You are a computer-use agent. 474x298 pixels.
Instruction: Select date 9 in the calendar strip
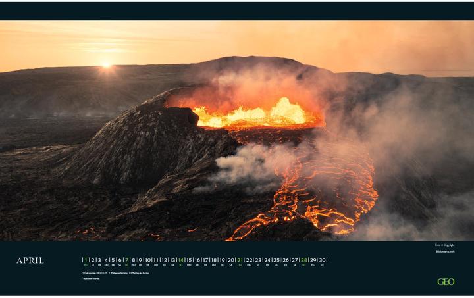coord(140,260)
